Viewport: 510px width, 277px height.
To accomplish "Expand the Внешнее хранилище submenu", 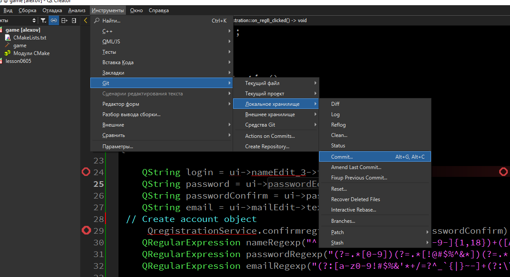I will click(276, 114).
